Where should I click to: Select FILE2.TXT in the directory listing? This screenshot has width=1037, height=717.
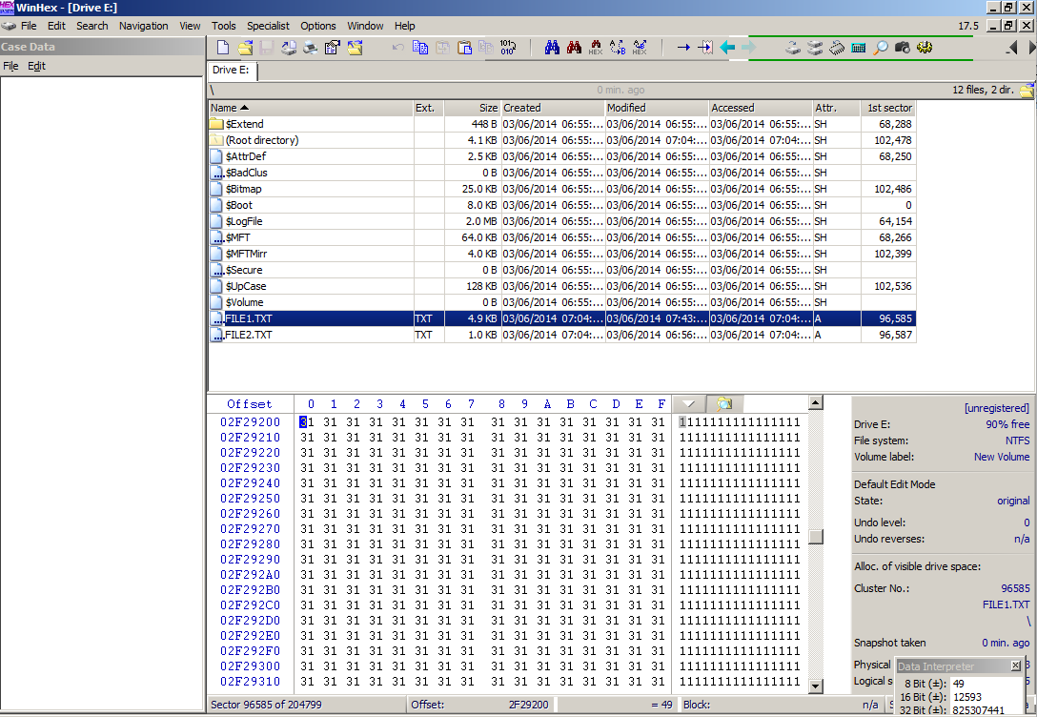[x=249, y=335]
